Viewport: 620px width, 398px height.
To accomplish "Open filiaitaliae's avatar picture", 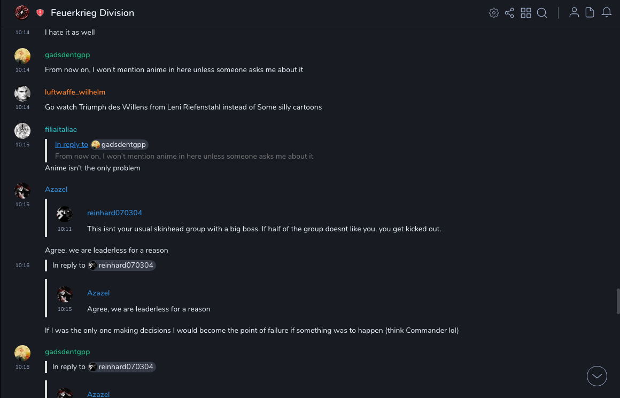I will pos(22,131).
